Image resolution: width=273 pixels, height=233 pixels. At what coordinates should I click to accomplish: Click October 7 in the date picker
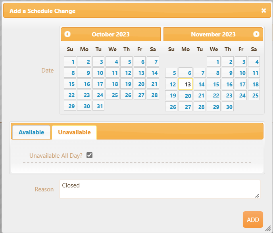[x=153, y=62]
